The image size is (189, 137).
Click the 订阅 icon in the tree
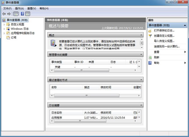click(x=8, y=37)
